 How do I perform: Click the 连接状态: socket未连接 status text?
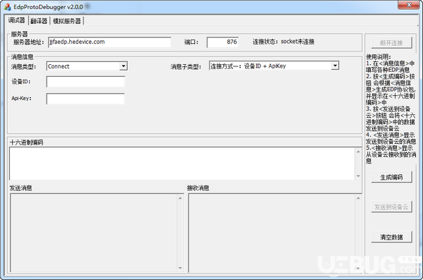click(x=283, y=42)
